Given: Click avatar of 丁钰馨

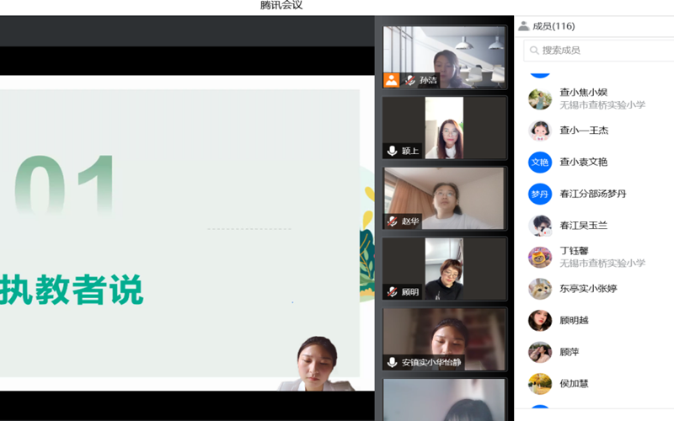Looking at the screenshot, I should [x=540, y=258].
